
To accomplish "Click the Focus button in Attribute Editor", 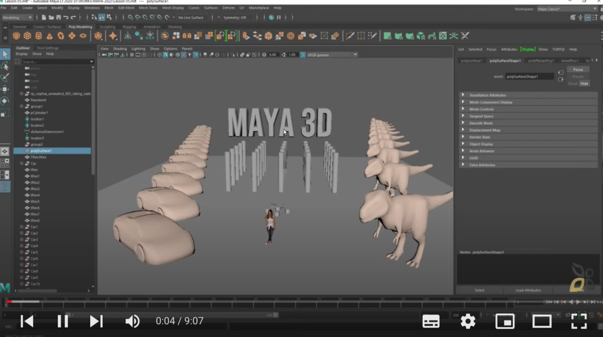I will (578, 69).
